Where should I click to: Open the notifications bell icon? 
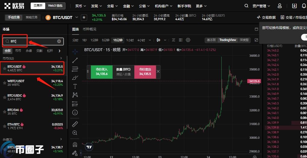pos(304,6)
